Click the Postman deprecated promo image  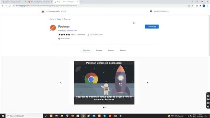click(x=104, y=83)
